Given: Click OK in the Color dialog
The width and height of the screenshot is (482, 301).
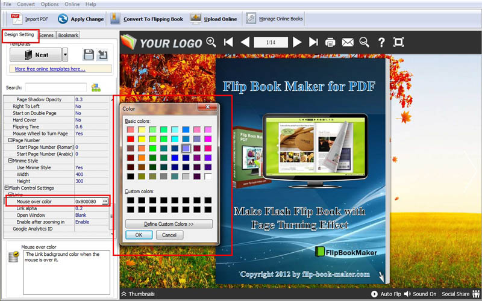Looking at the screenshot, I should [x=139, y=235].
